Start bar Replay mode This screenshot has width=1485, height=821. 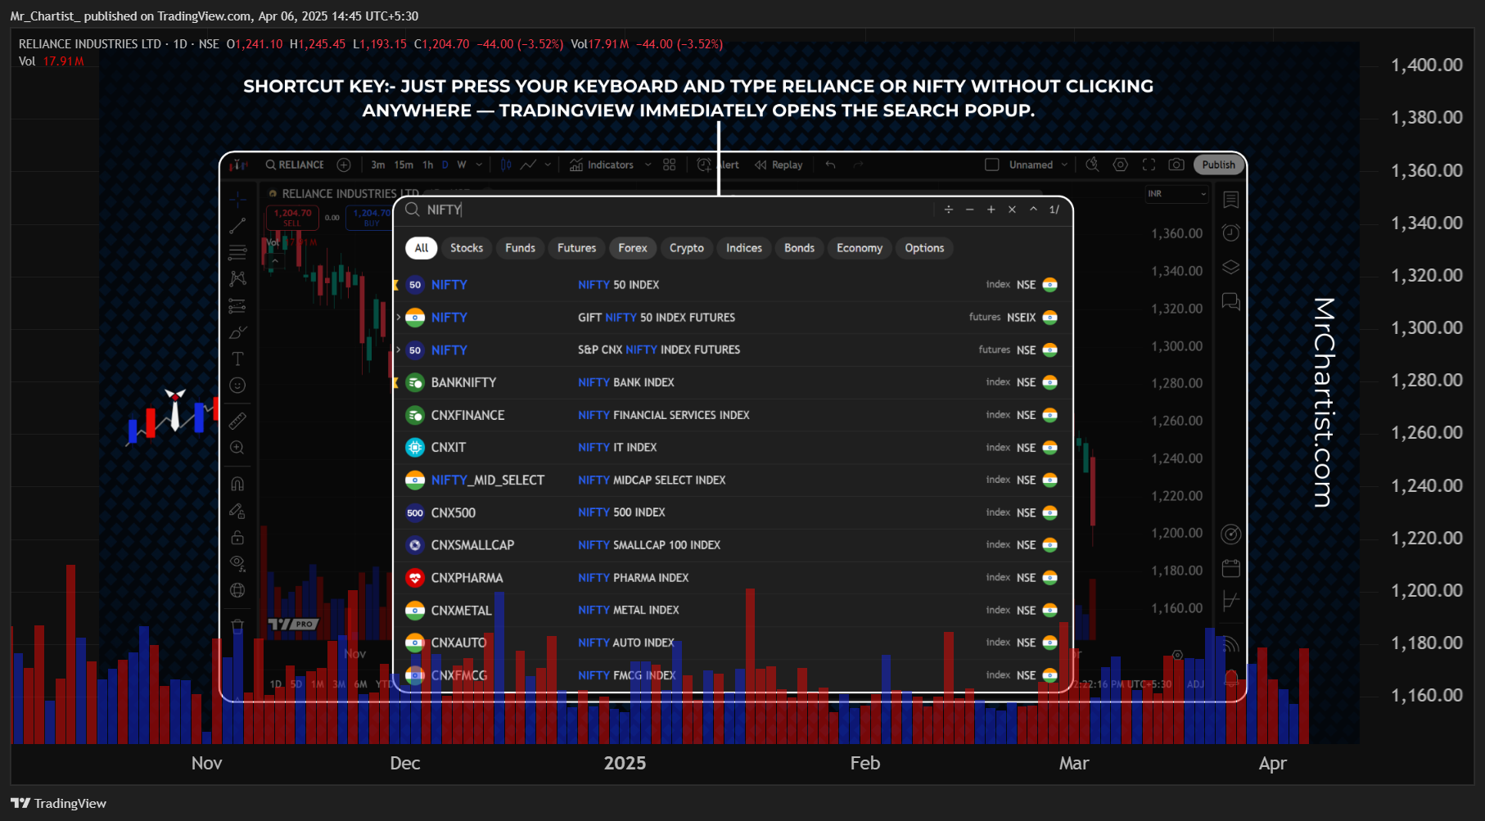779,165
